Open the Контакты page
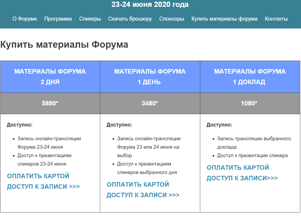Viewport: 301px width, 218px height. [276, 19]
